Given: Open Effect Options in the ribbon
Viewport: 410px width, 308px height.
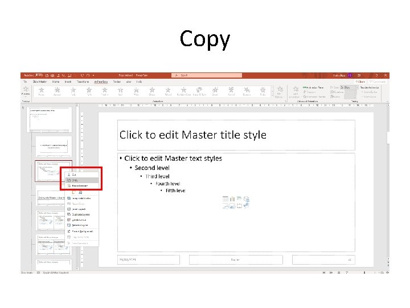Looking at the screenshot, I should click(x=280, y=92).
